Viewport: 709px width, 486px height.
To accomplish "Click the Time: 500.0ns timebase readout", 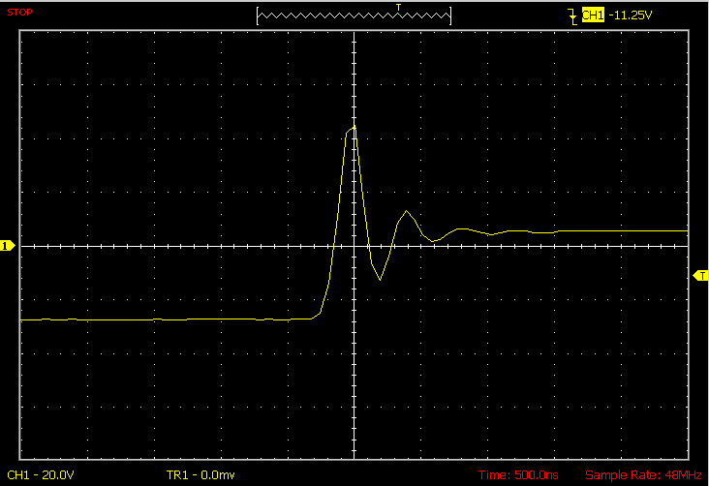I will [x=518, y=474].
